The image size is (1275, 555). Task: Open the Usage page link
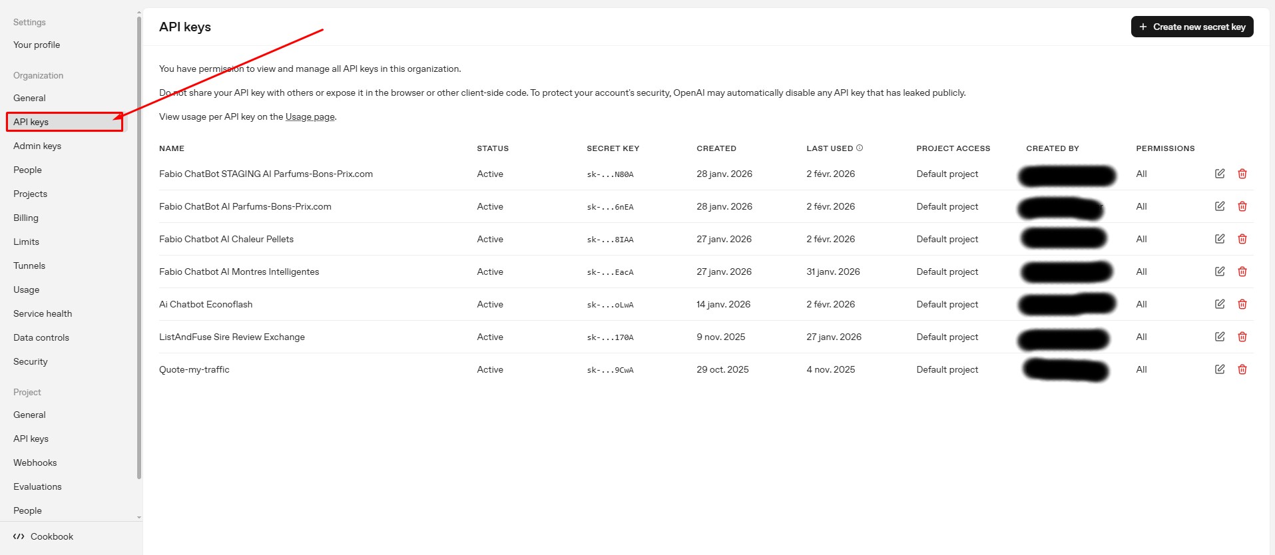click(x=310, y=116)
